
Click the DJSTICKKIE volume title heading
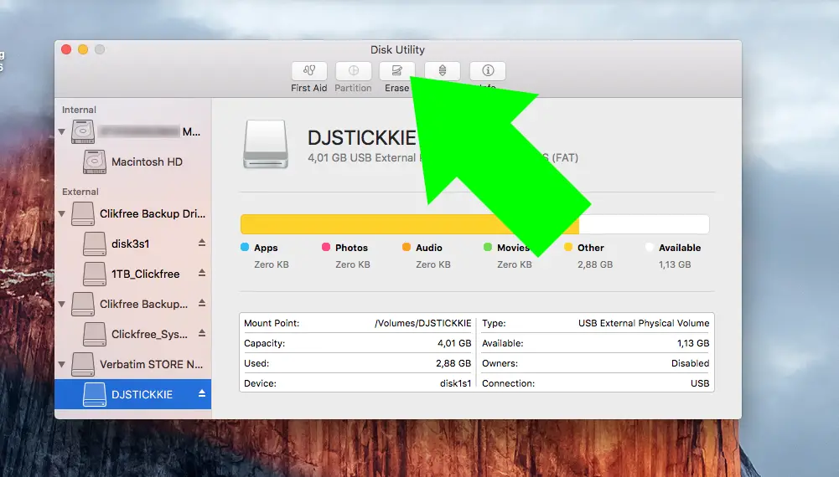click(x=362, y=138)
